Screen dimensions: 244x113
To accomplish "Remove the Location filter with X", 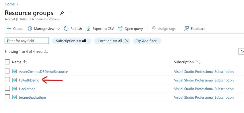I will pyautogui.click(x=127, y=41).
